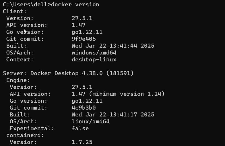This screenshot has height=146, width=225.
Task: Click the Git commit hash 9f9e405
Action: coord(84,39)
